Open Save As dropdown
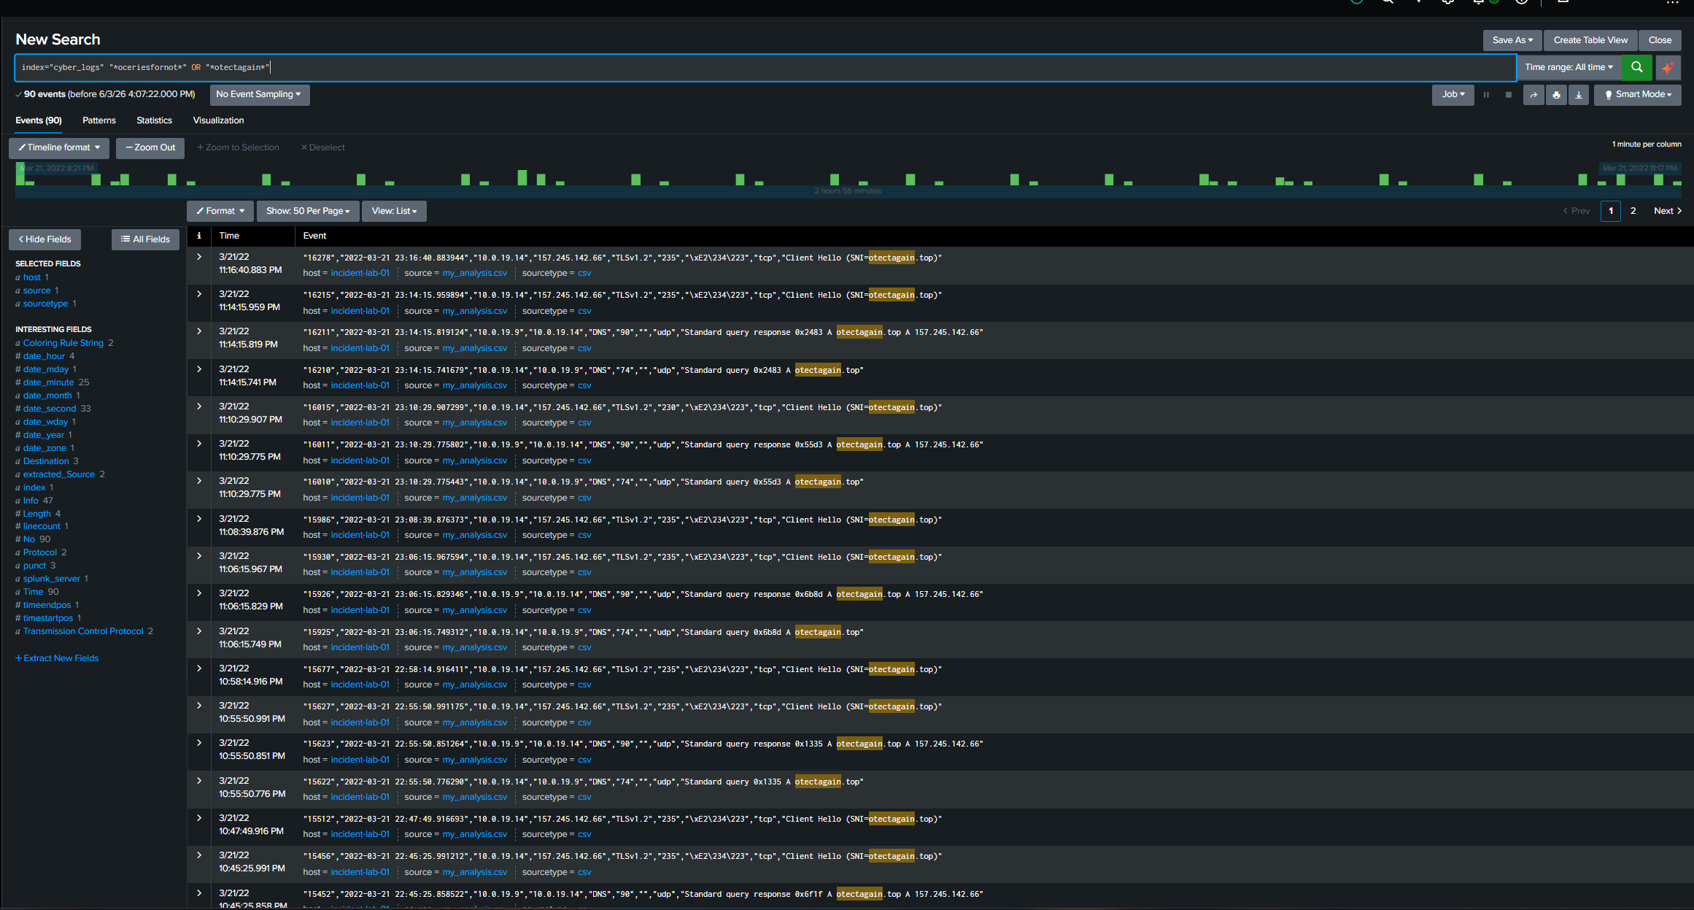The width and height of the screenshot is (1694, 910). click(x=1512, y=40)
